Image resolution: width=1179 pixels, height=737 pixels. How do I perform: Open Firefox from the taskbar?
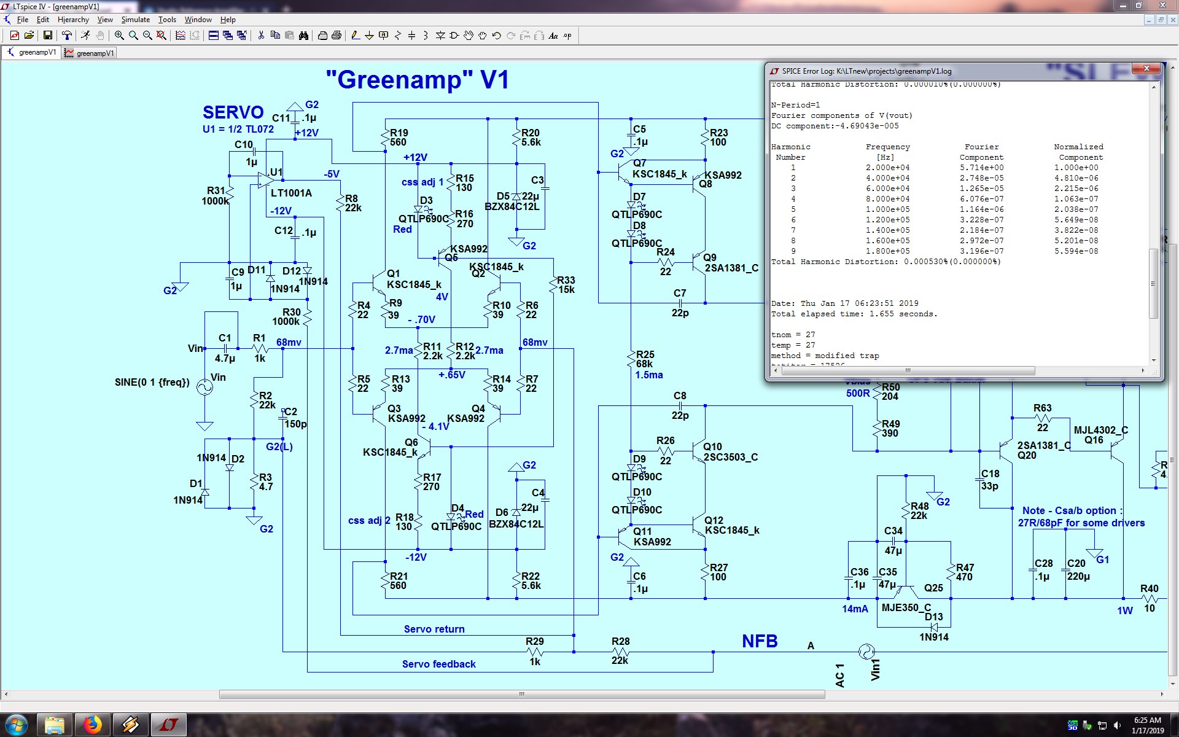pyautogui.click(x=93, y=725)
